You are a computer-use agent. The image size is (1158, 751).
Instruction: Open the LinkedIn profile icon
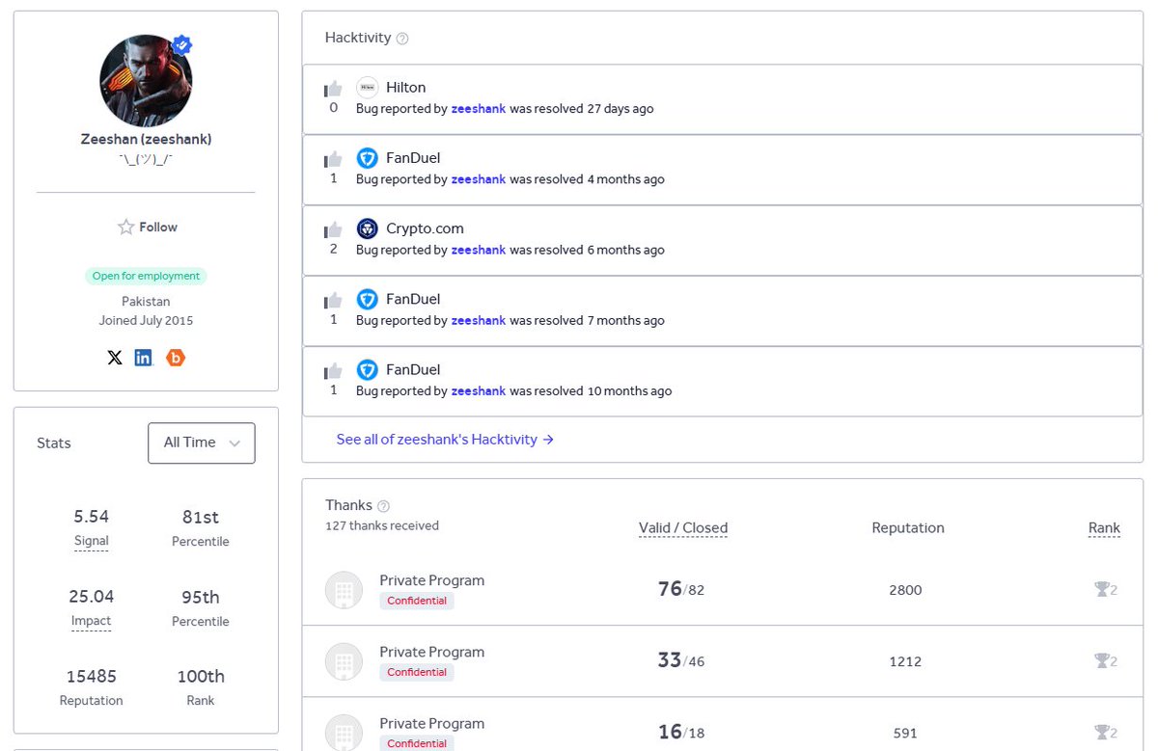click(144, 358)
